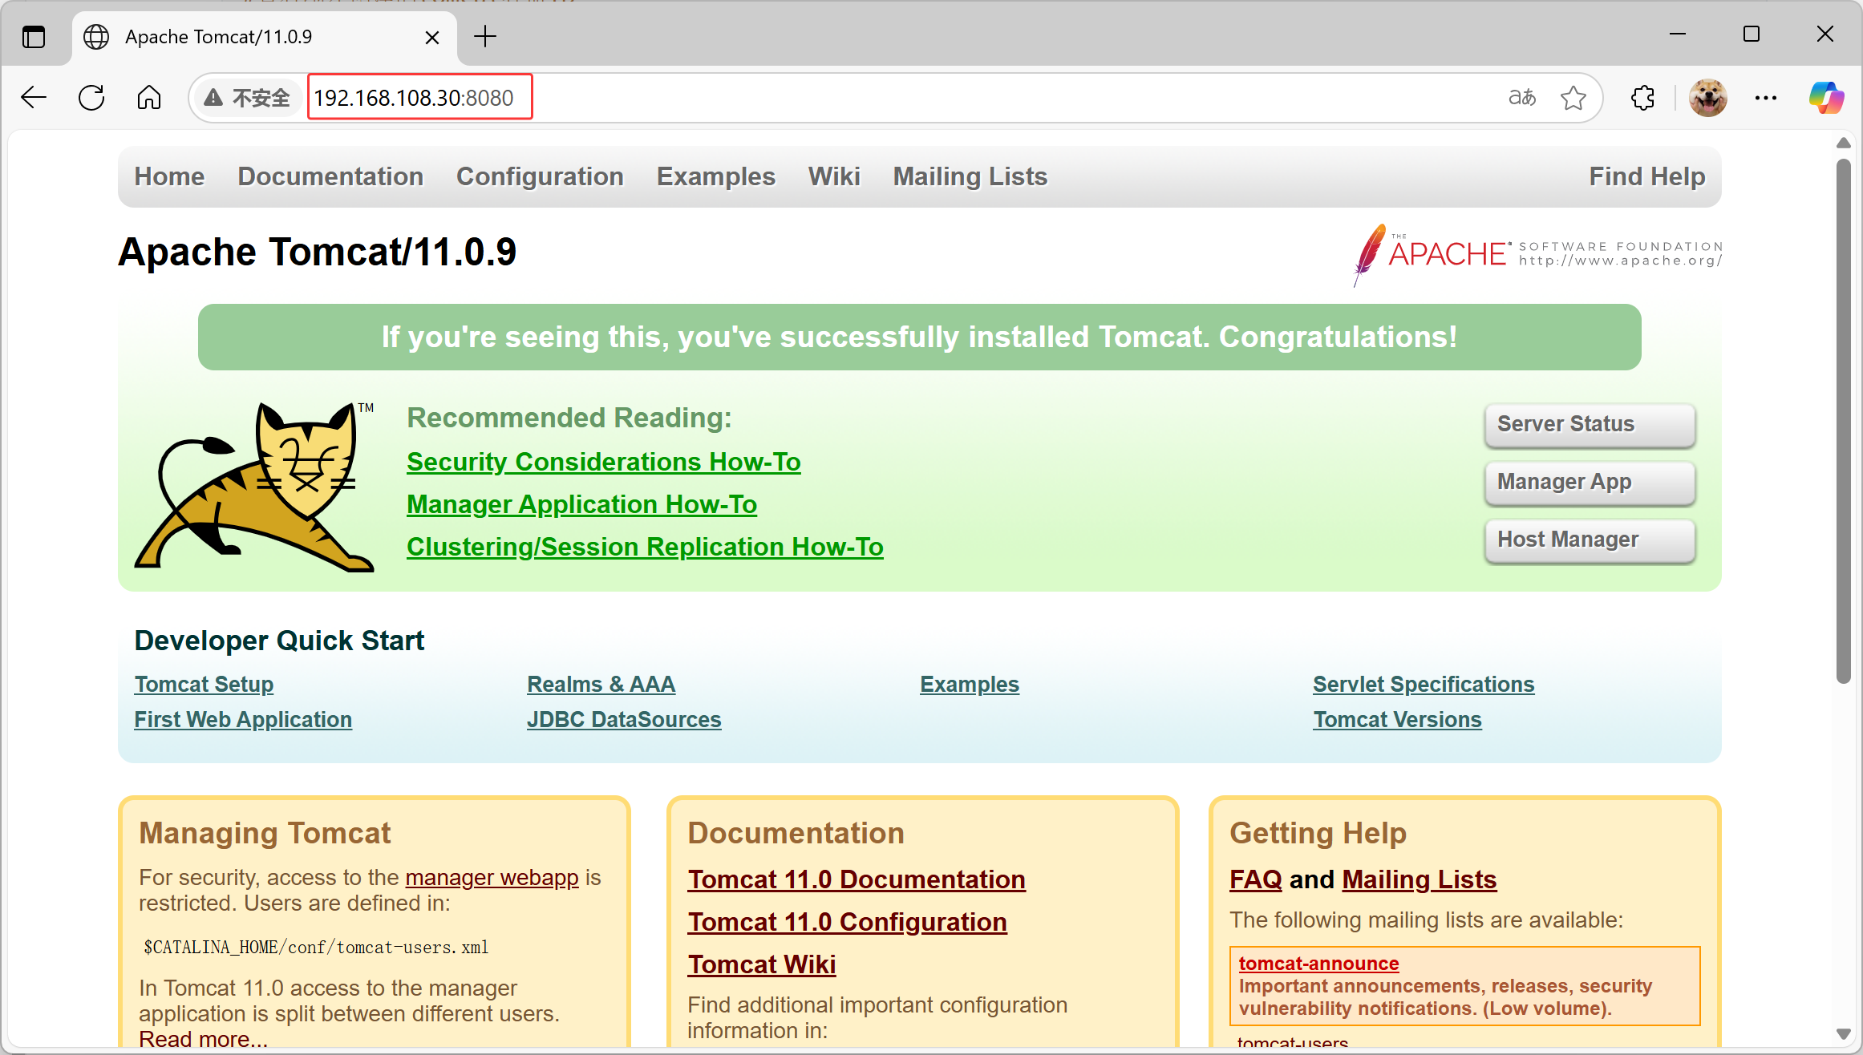Click the Not secure site info badge
1863x1055 pixels.
[x=247, y=98]
